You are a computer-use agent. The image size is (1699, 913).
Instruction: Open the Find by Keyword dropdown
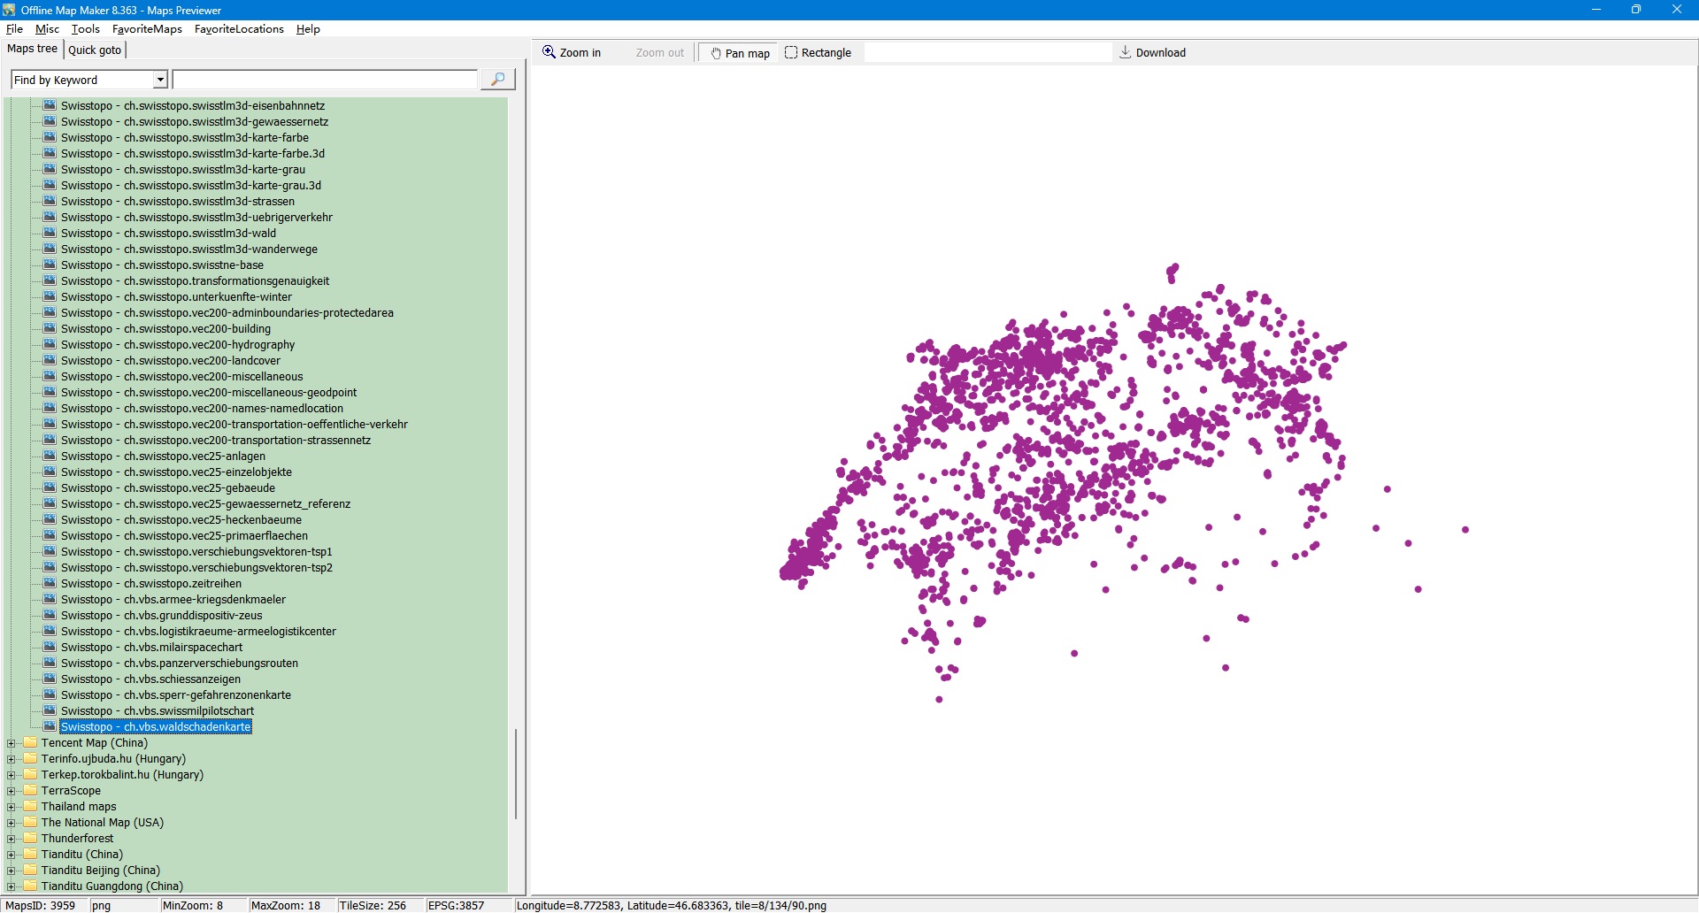(160, 80)
